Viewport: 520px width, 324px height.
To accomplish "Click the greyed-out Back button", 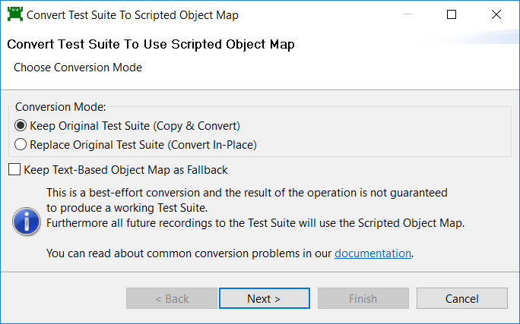I will (x=172, y=298).
